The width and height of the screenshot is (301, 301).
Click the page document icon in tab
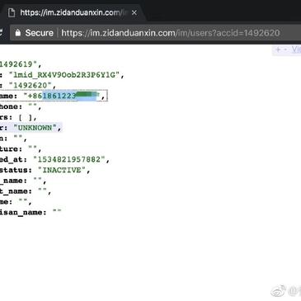tap(12, 12)
